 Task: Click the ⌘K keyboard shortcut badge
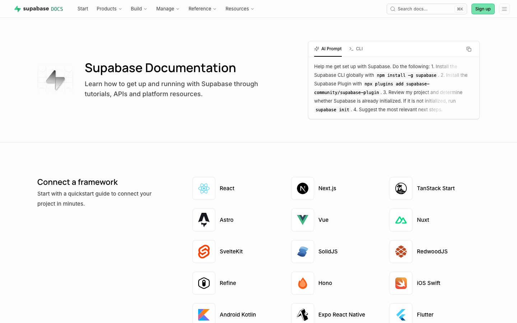pyautogui.click(x=460, y=9)
